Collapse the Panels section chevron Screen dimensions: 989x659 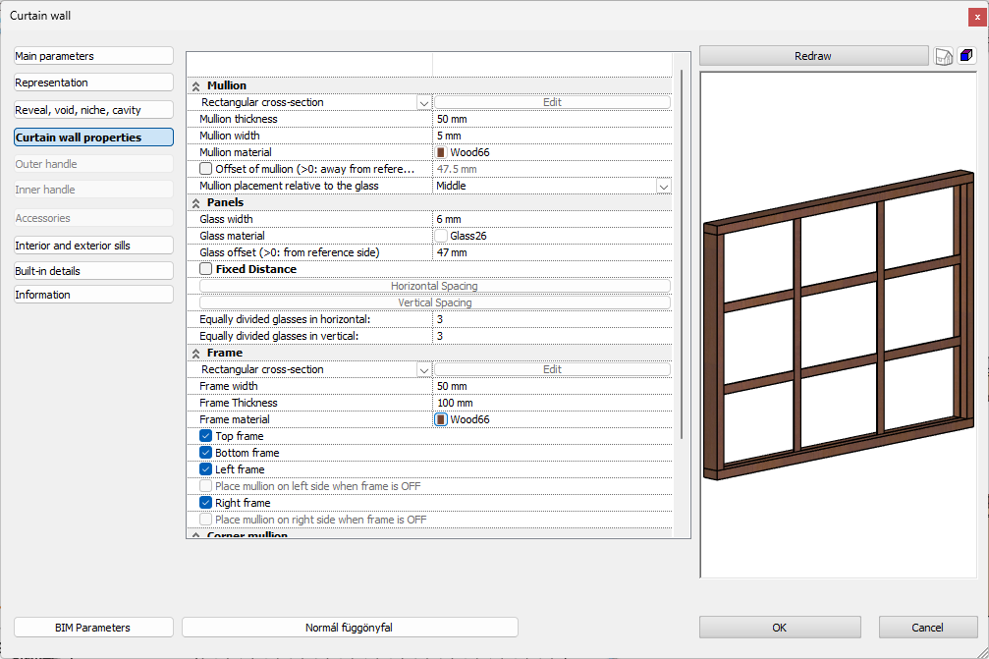click(195, 203)
